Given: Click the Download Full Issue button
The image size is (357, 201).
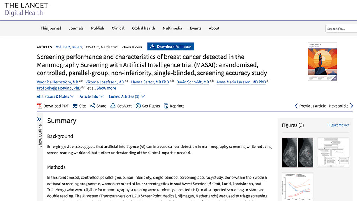Looking at the screenshot, I should [x=171, y=47].
